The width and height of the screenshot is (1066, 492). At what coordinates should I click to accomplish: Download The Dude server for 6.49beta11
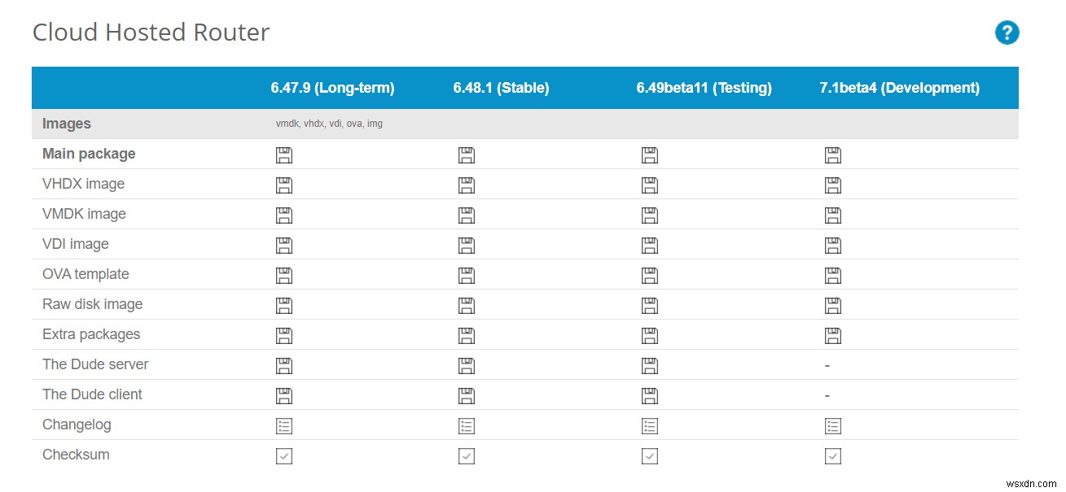click(x=649, y=366)
